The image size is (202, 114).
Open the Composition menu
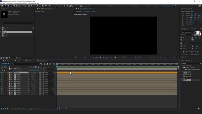9,3
